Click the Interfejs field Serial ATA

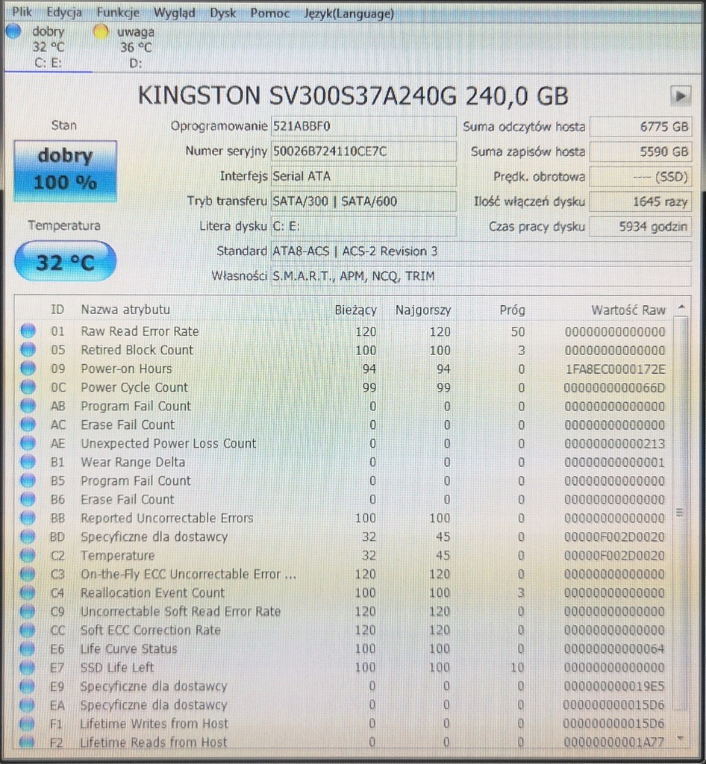pyautogui.click(x=363, y=176)
